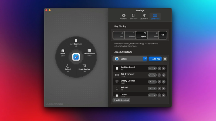Click the Home icon in the radial wheel
The image size is (216, 121).
[x=63, y=50]
